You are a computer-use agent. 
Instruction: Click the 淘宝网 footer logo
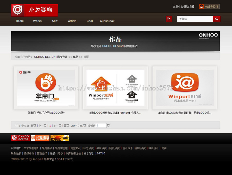[x=40, y=137]
